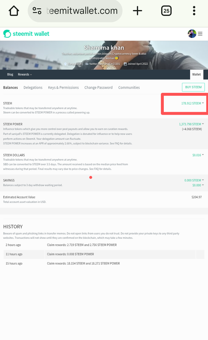This screenshot has width=208, height=340.
Task: Click the STEEM POWER heading
Action: click(x=13, y=124)
